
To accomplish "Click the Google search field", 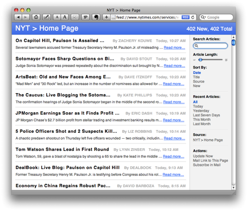I will (216, 17).
